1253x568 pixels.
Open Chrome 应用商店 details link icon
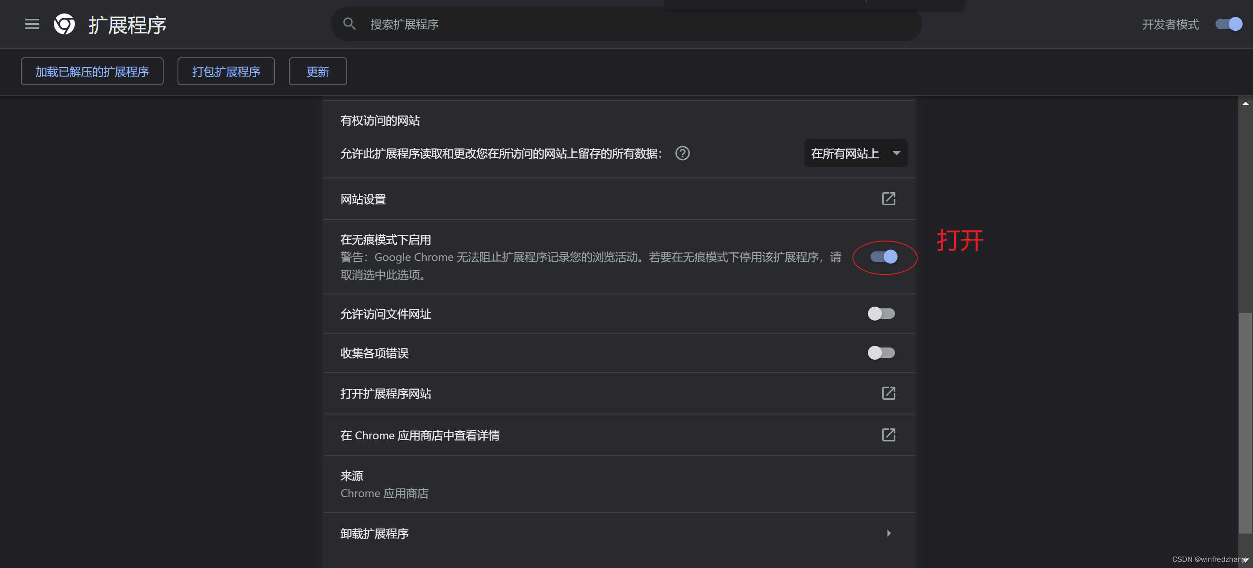click(888, 435)
